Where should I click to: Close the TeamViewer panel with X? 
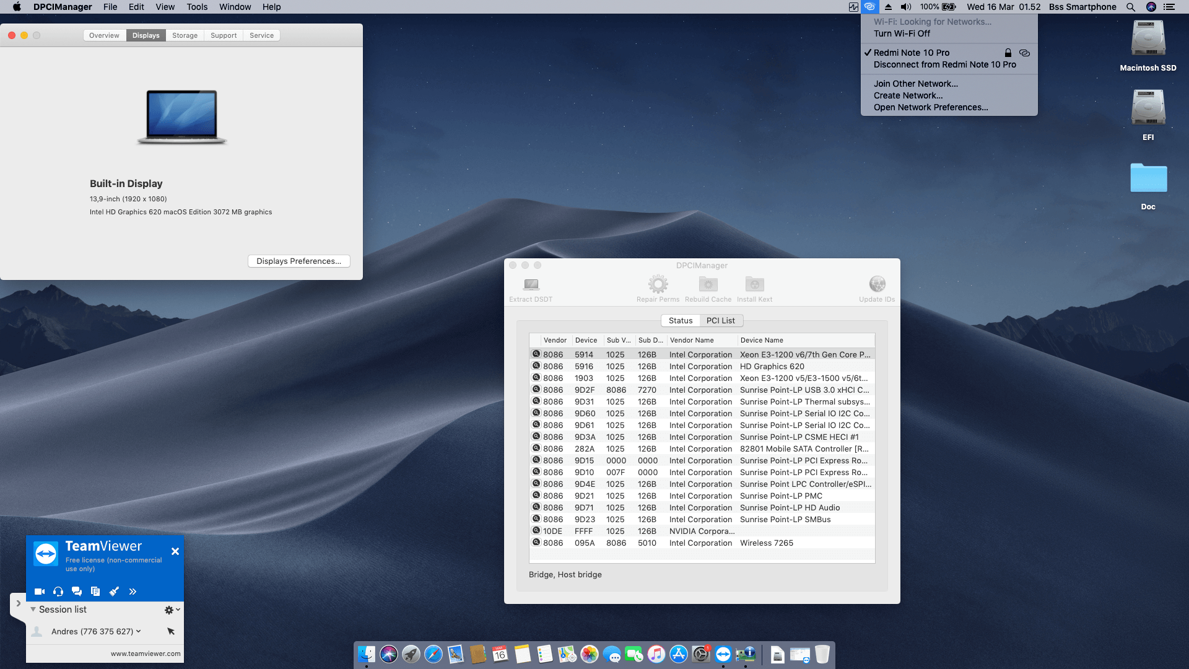point(175,551)
